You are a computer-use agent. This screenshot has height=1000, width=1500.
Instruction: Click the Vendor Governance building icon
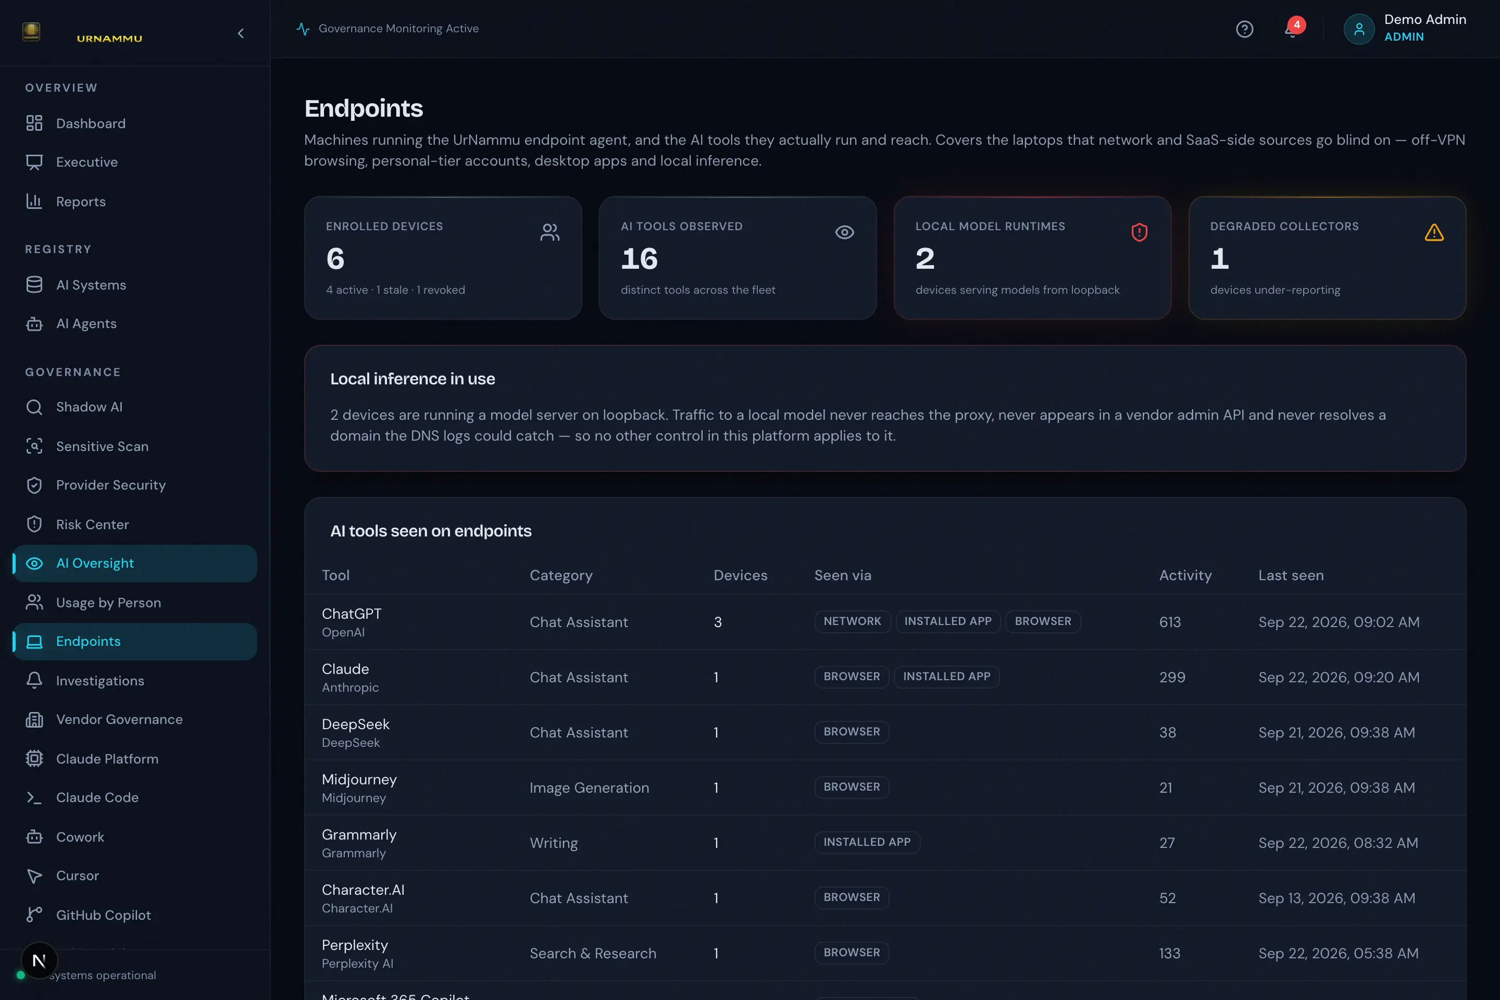click(x=34, y=719)
